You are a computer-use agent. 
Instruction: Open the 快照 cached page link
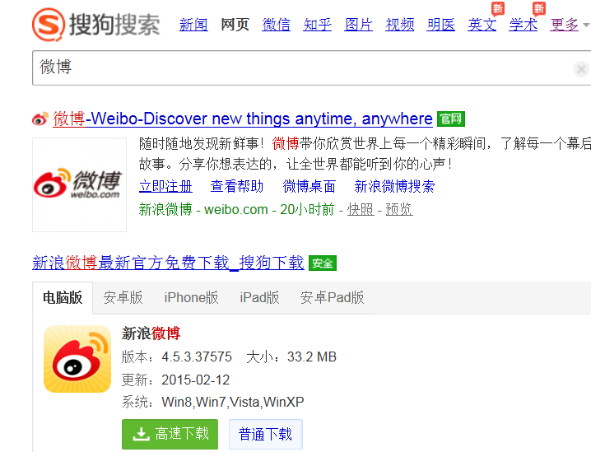tap(361, 209)
